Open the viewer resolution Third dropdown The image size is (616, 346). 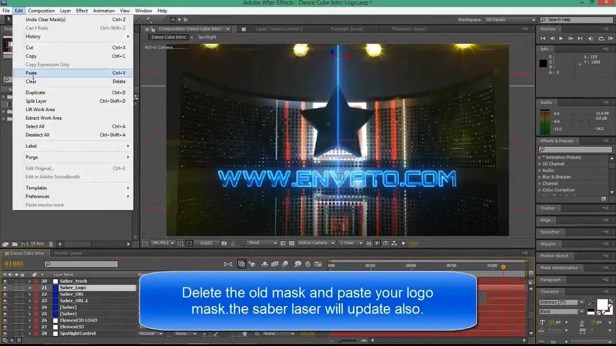[261, 243]
